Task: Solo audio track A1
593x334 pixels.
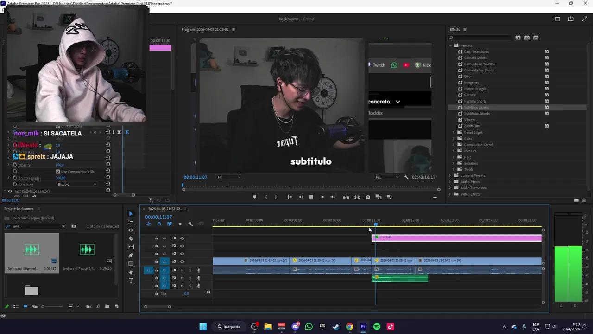Action: [189, 270]
